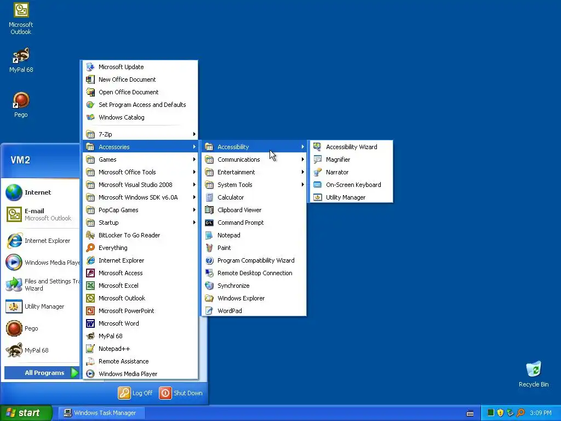
Task: Click Microsoft Word icon
Action: pos(90,323)
